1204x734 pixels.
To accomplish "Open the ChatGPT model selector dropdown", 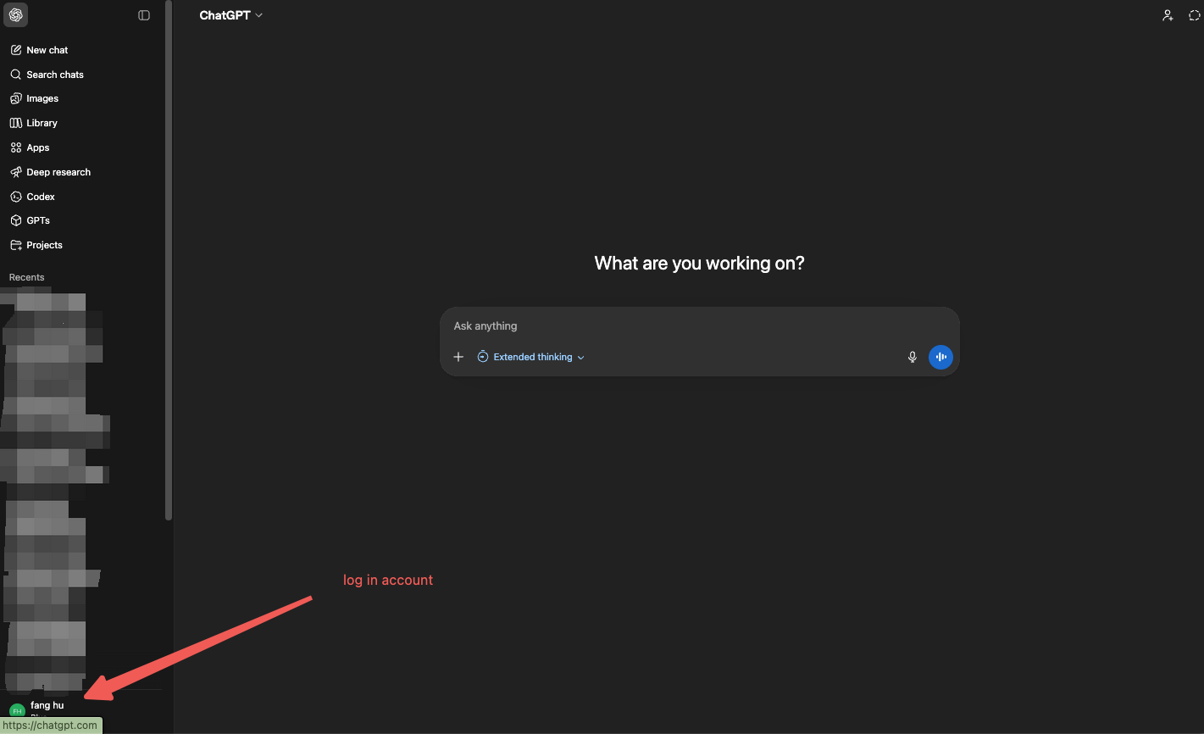I will [x=230, y=15].
